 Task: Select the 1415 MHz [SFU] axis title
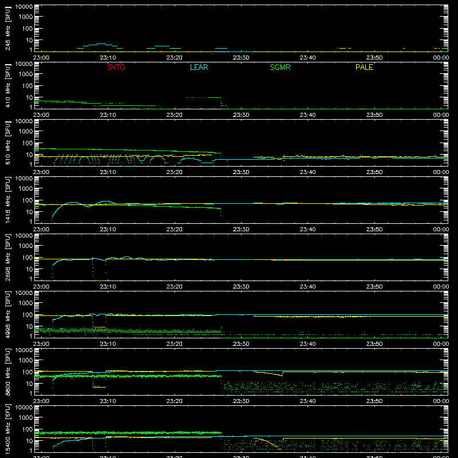click(7, 200)
